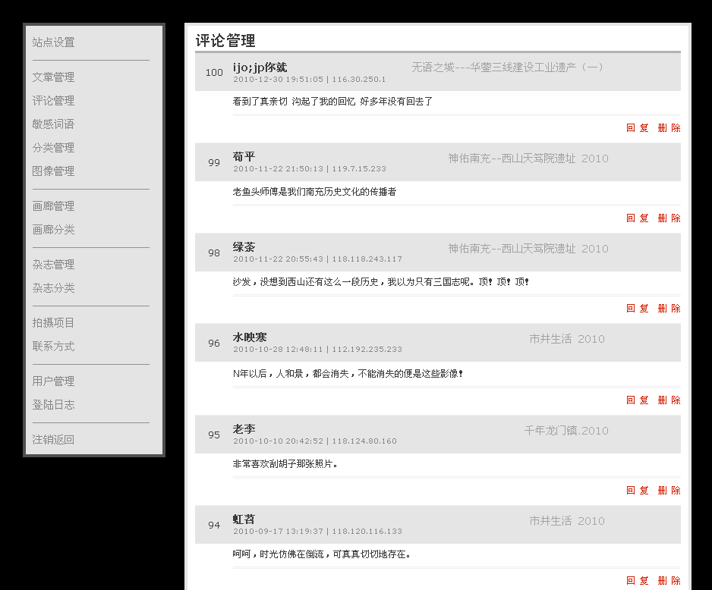Reply to comment 95 by 老李
712x590 pixels.
[x=637, y=490]
